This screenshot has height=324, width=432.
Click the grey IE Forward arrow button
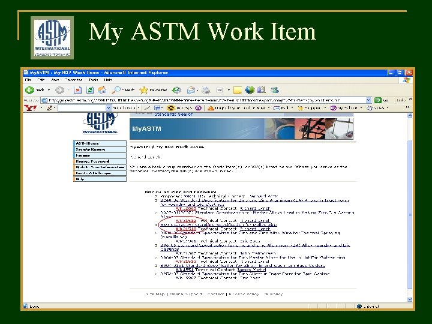click(x=59, y=90)
